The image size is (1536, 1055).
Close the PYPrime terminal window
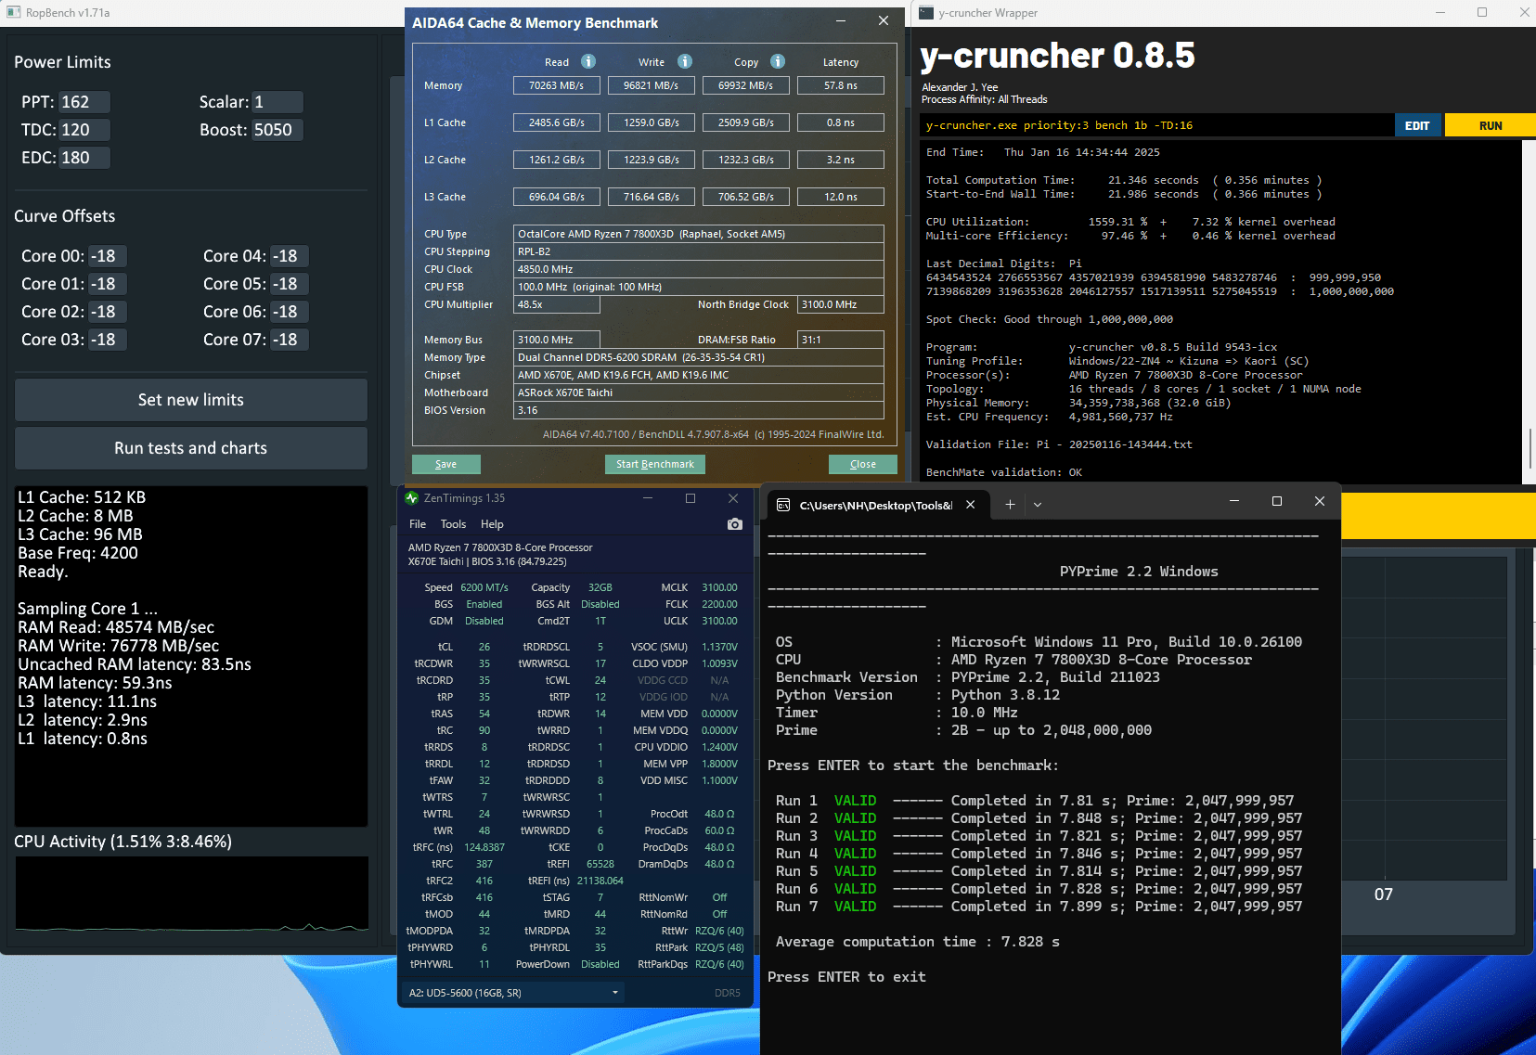pos(1320,501)
